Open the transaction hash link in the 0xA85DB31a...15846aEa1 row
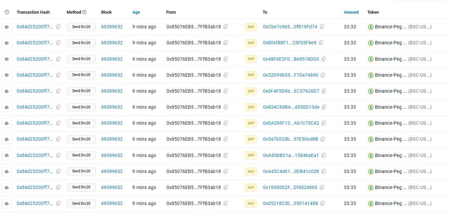Viewport: 449px width, 215px height. pyautogui.click(x=35, y=155)
